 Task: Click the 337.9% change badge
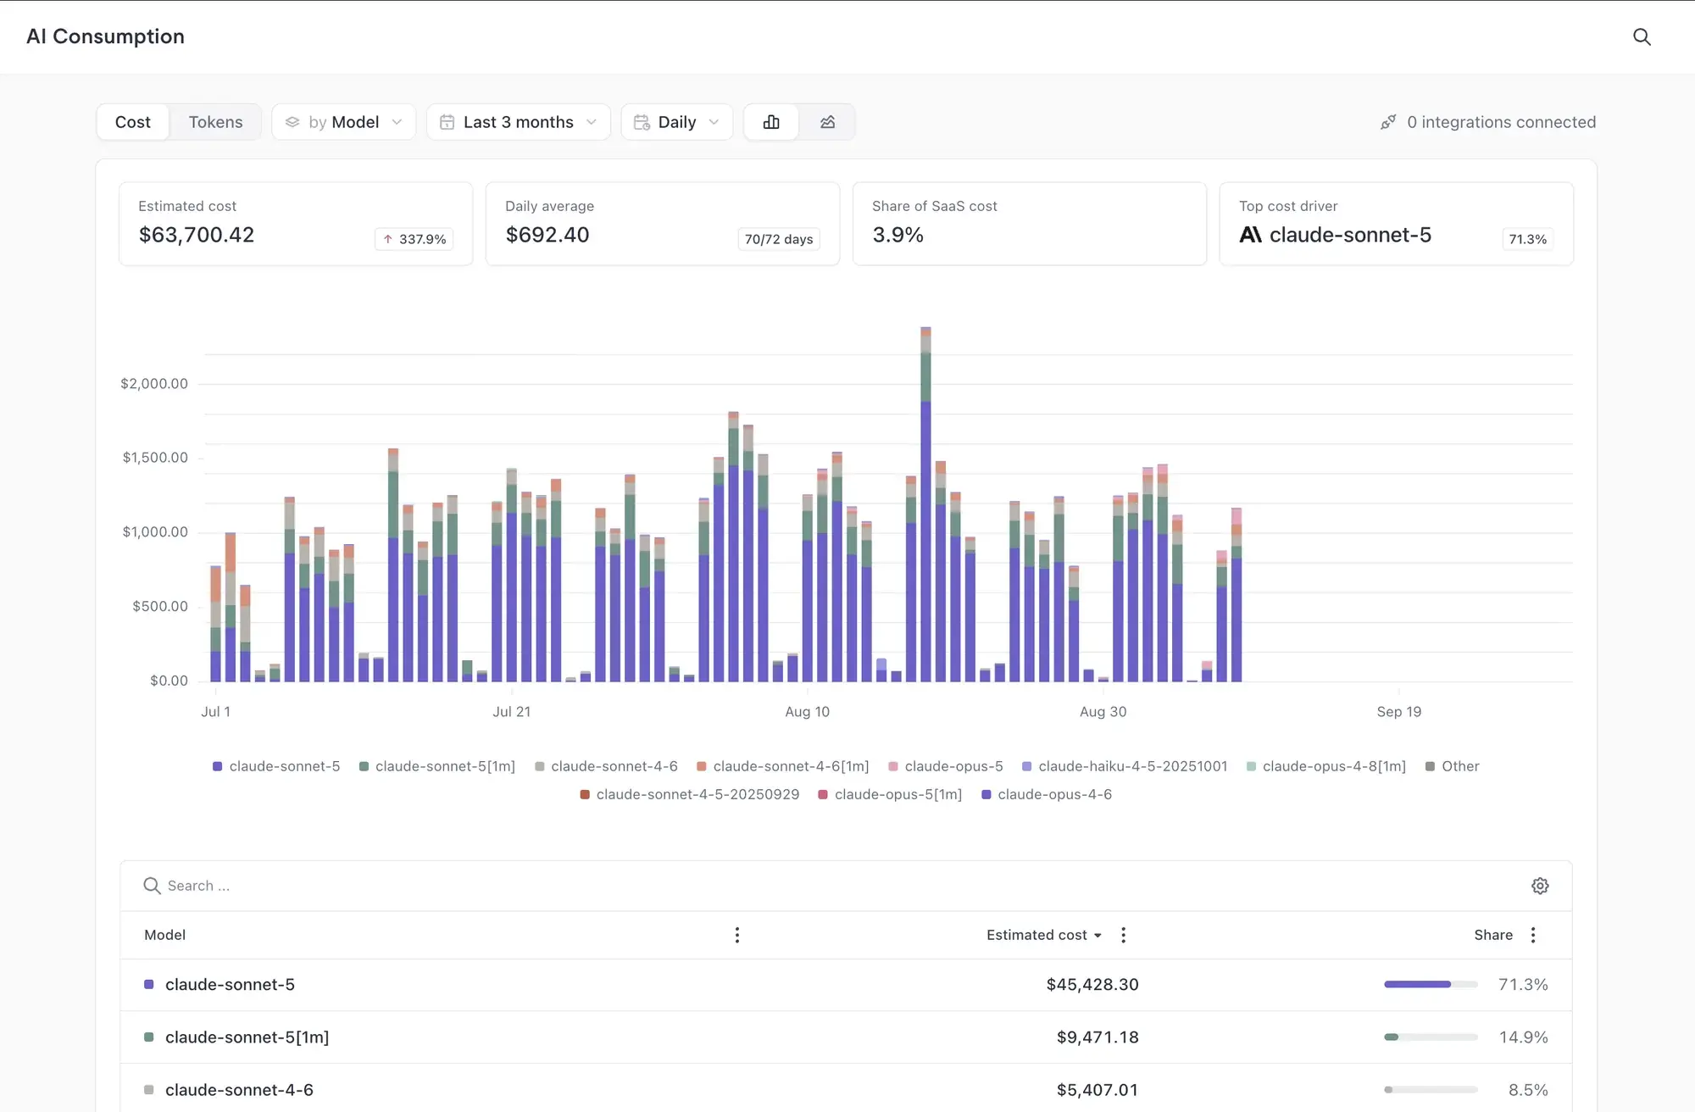[414, 239]
